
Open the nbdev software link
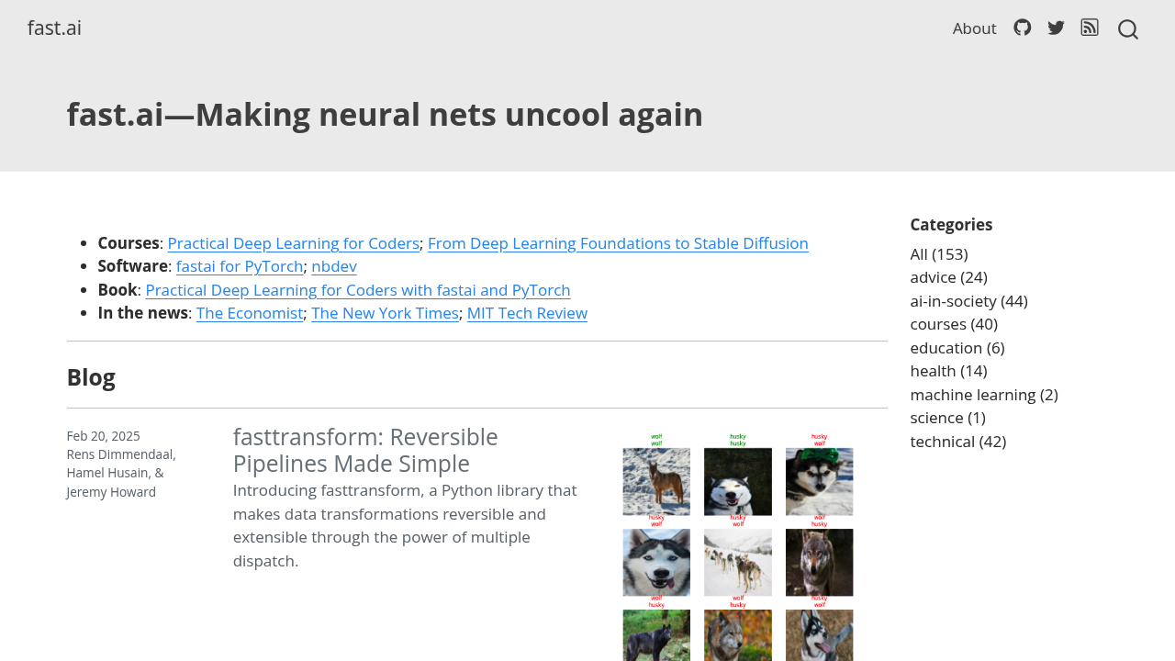(334, 266)
